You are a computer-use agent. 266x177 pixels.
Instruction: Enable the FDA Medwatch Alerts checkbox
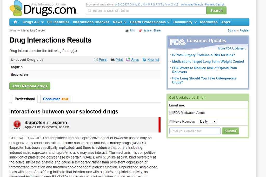[171, 113]
